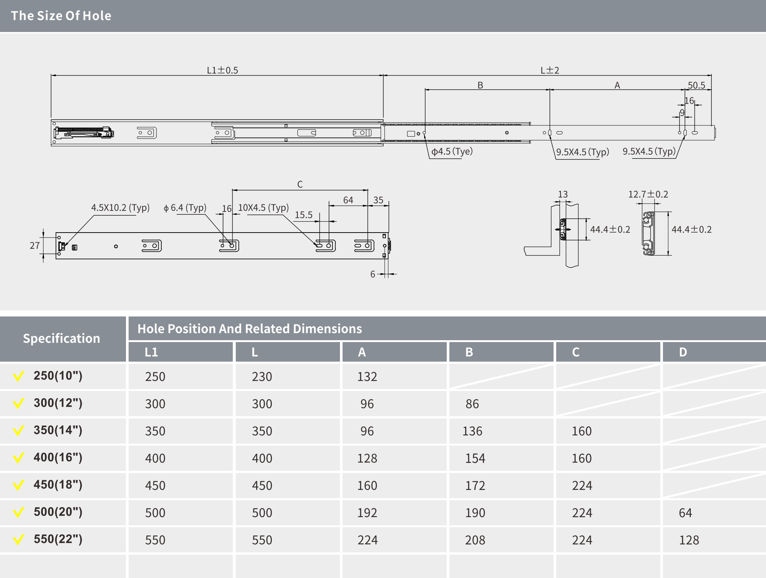Click the "500(20")" specification row label
The width and height of the screenshot is (766, 578).
58,512
